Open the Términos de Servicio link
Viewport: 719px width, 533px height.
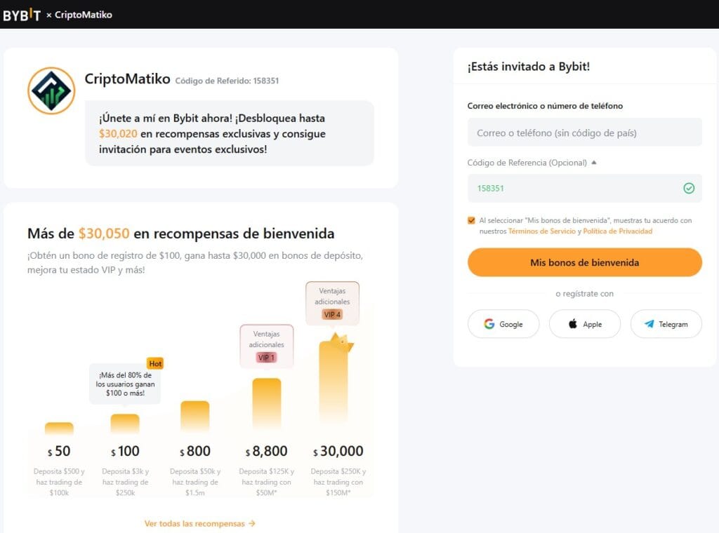[541, 231]
